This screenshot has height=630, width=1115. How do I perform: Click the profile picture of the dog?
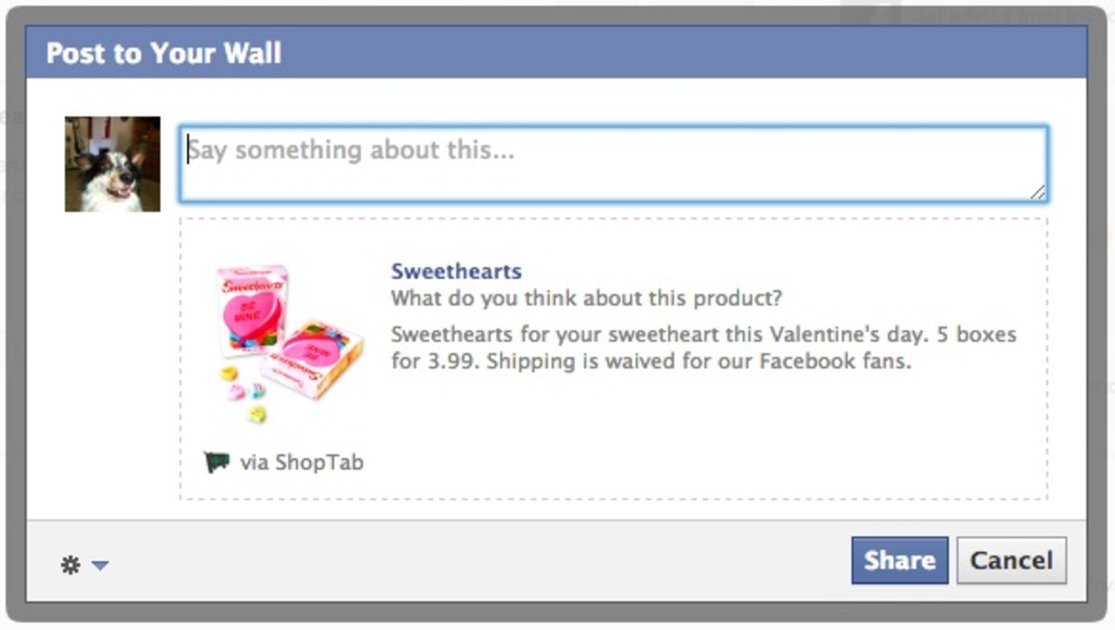pyautogui.click(x=111, y=163)
